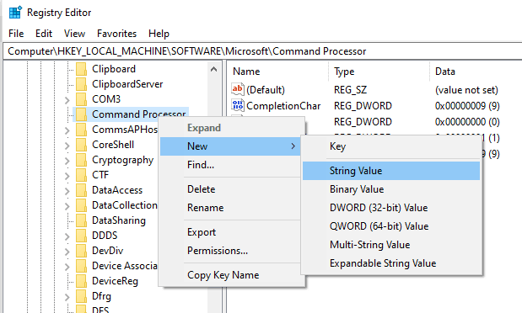Expand the CommsAPHost key
The image size is (522, 313).
pos(67,130)
